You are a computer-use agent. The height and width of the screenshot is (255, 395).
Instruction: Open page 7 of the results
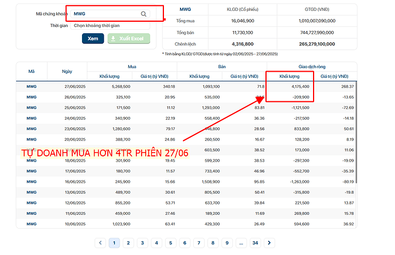(199, 242)
